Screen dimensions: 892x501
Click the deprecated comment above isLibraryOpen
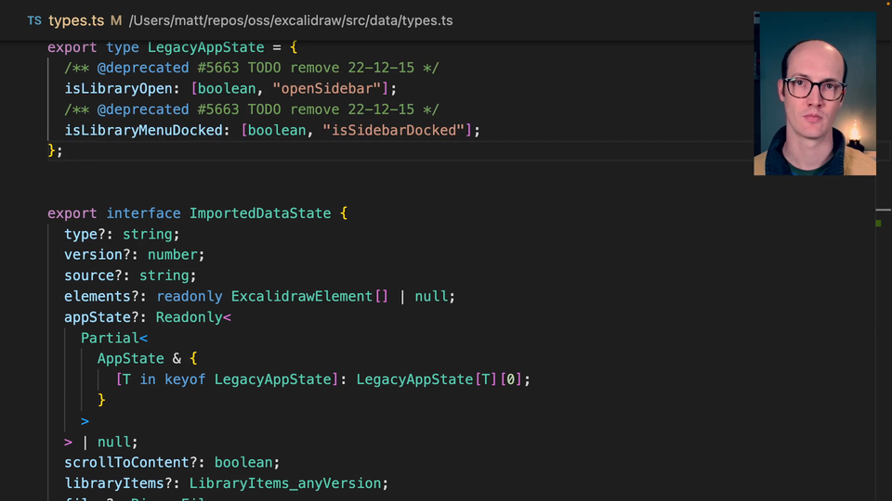251,68
